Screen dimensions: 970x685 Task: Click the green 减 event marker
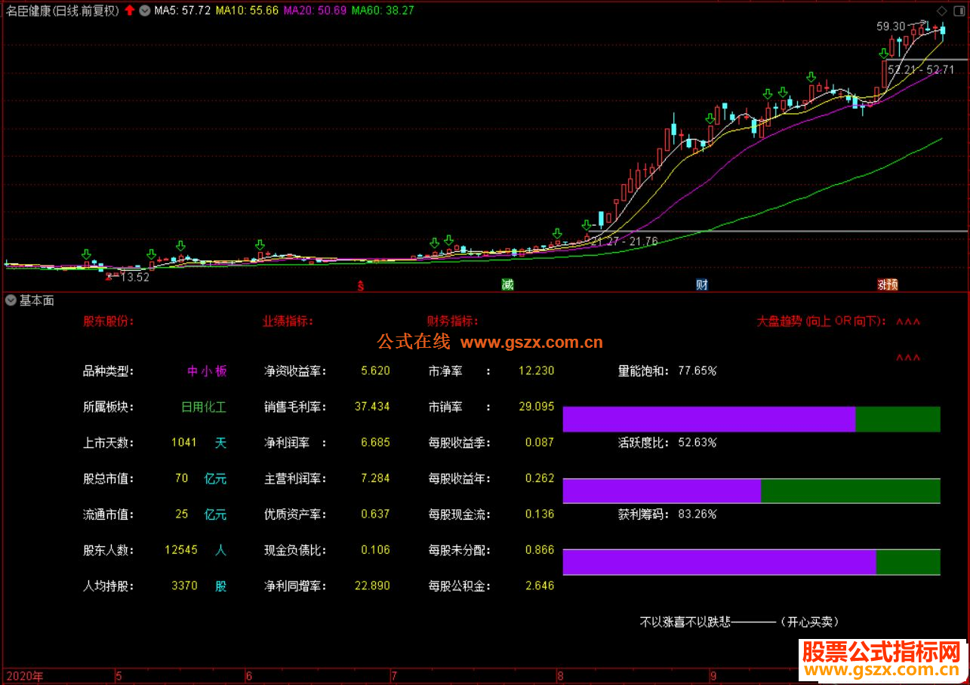[508, 284]
